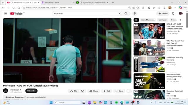
Task: Open the 'Innocent White Man' video thumbnail
Action: click(149, 48)
